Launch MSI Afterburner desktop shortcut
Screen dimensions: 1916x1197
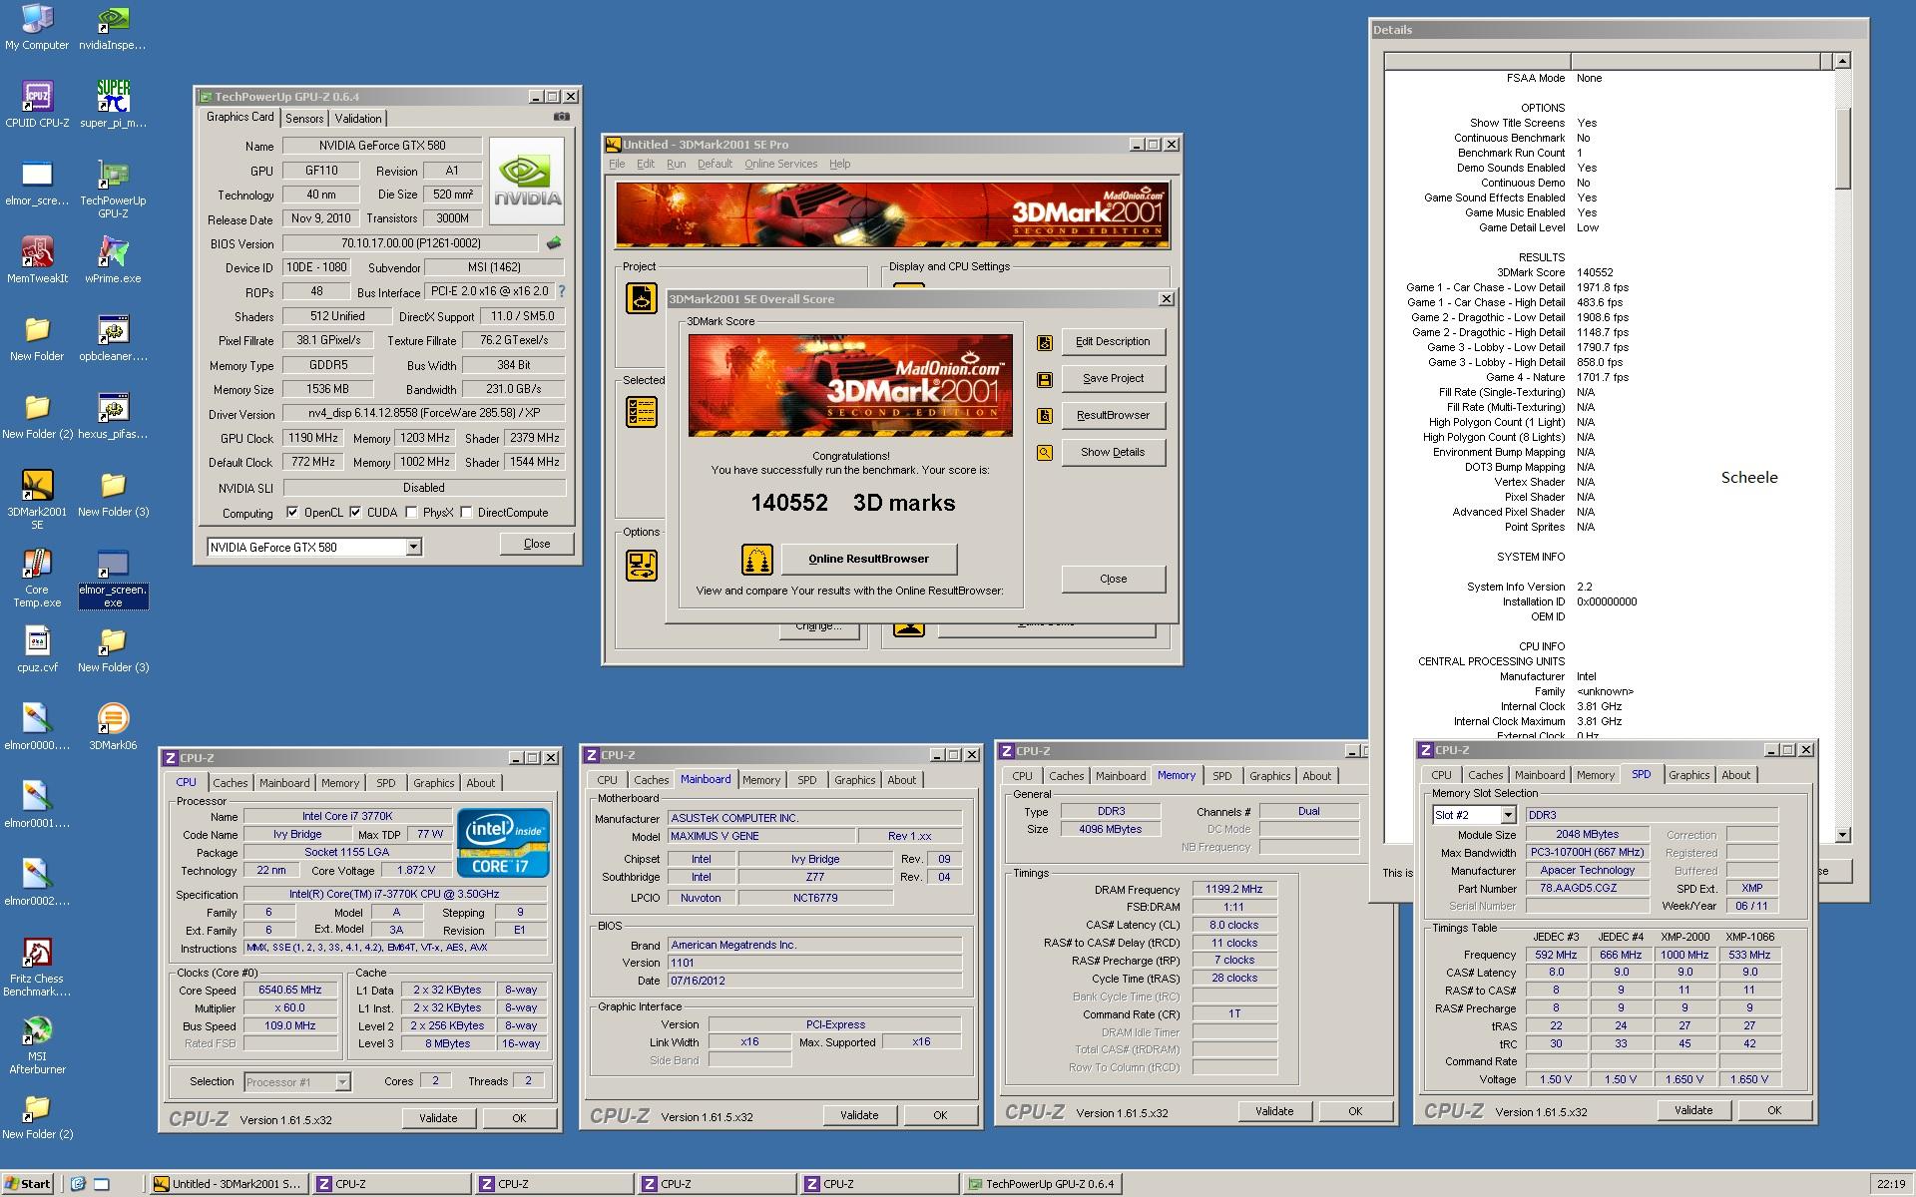(37, 1044)
